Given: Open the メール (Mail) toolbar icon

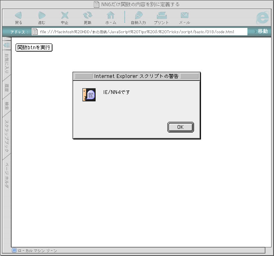Looking at the screenshot, I should coord(185,16).
